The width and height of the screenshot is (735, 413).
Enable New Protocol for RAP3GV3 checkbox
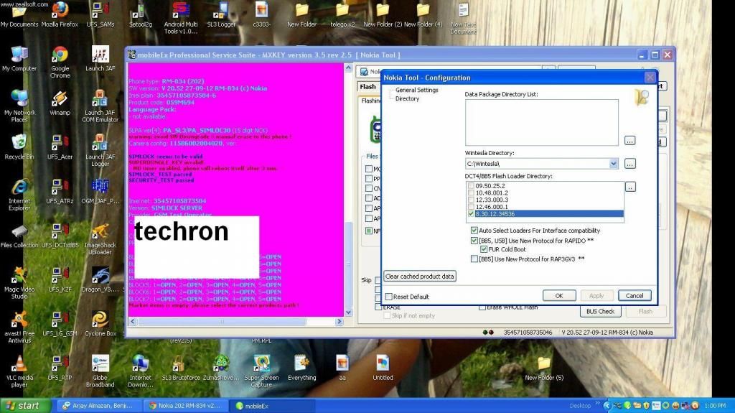tap(474, 259)
